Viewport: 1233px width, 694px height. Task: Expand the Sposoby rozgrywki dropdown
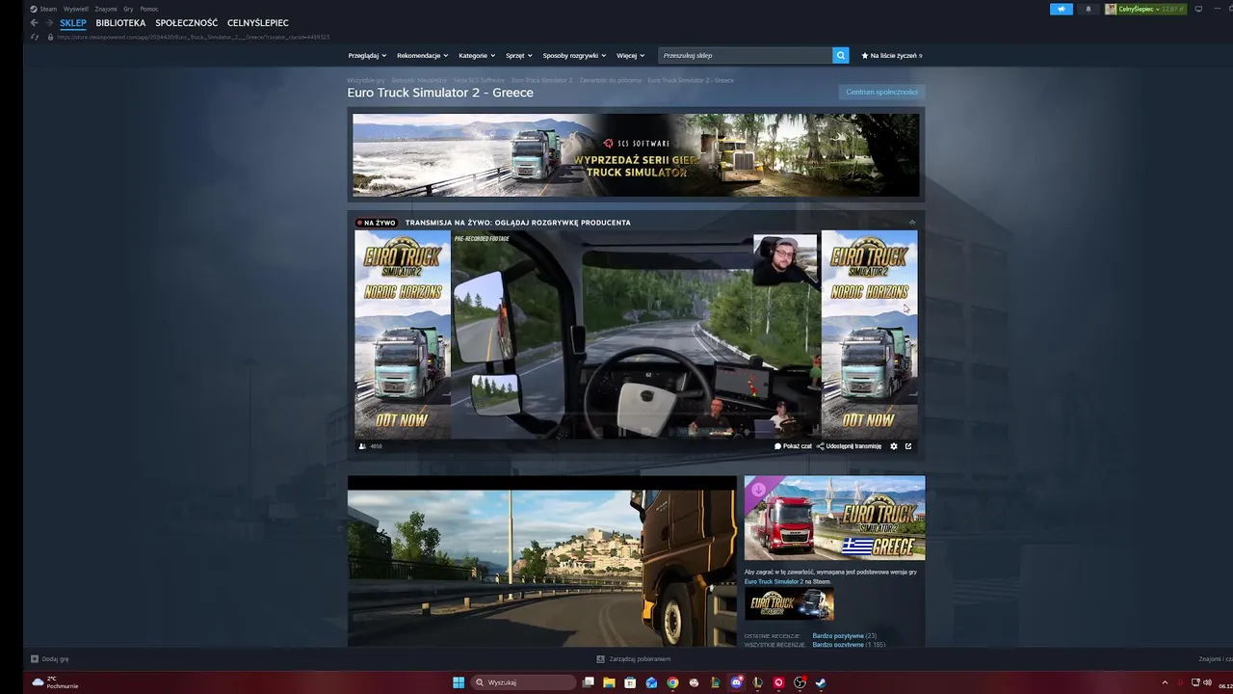[574, 55]
